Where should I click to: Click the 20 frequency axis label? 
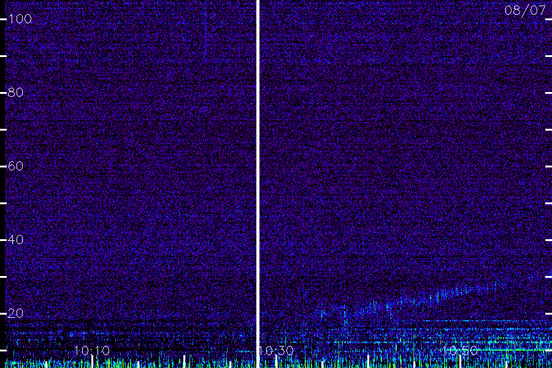(15, 313)
